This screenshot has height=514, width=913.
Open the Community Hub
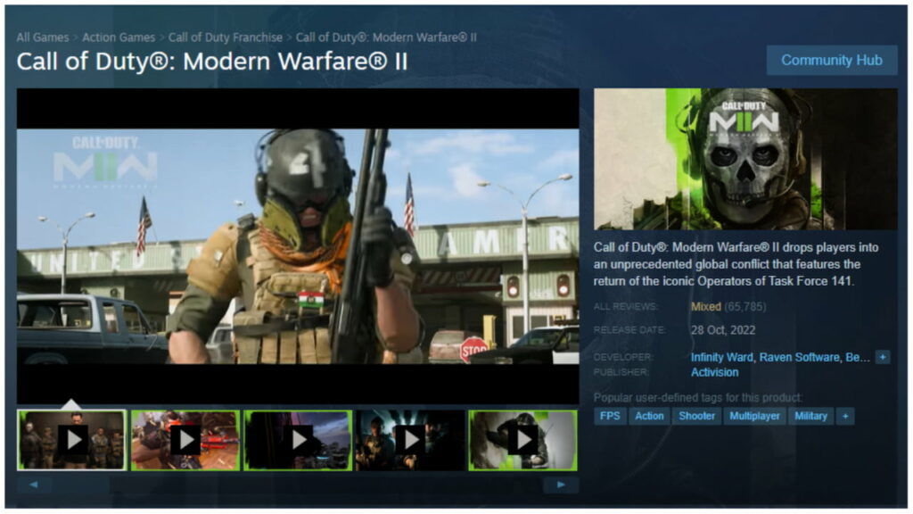pos(831,61)
